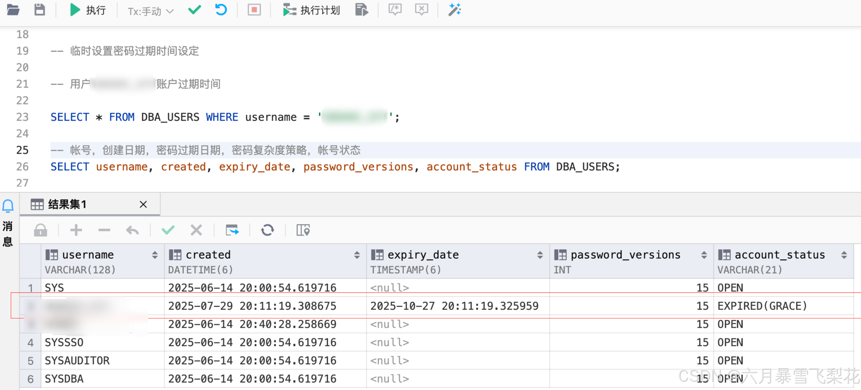Click the red stop execution icon

click(254, 10)
